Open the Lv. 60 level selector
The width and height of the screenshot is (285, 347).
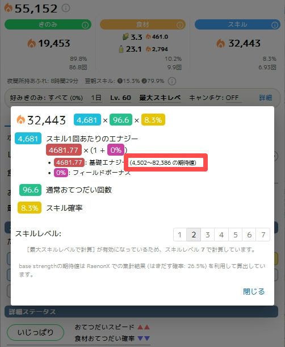(x=120, y=98)
